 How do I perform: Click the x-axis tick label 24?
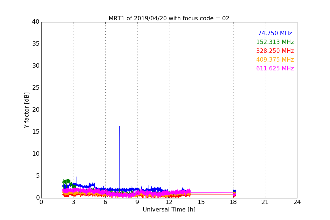tap(297, 202)
